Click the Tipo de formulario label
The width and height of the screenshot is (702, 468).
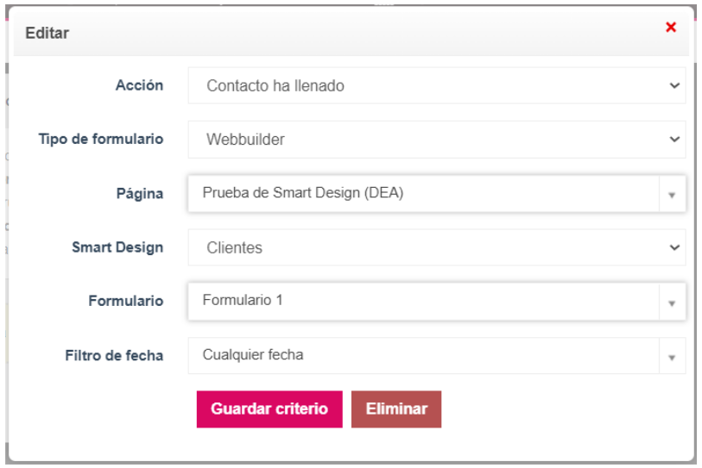point(101,139)
